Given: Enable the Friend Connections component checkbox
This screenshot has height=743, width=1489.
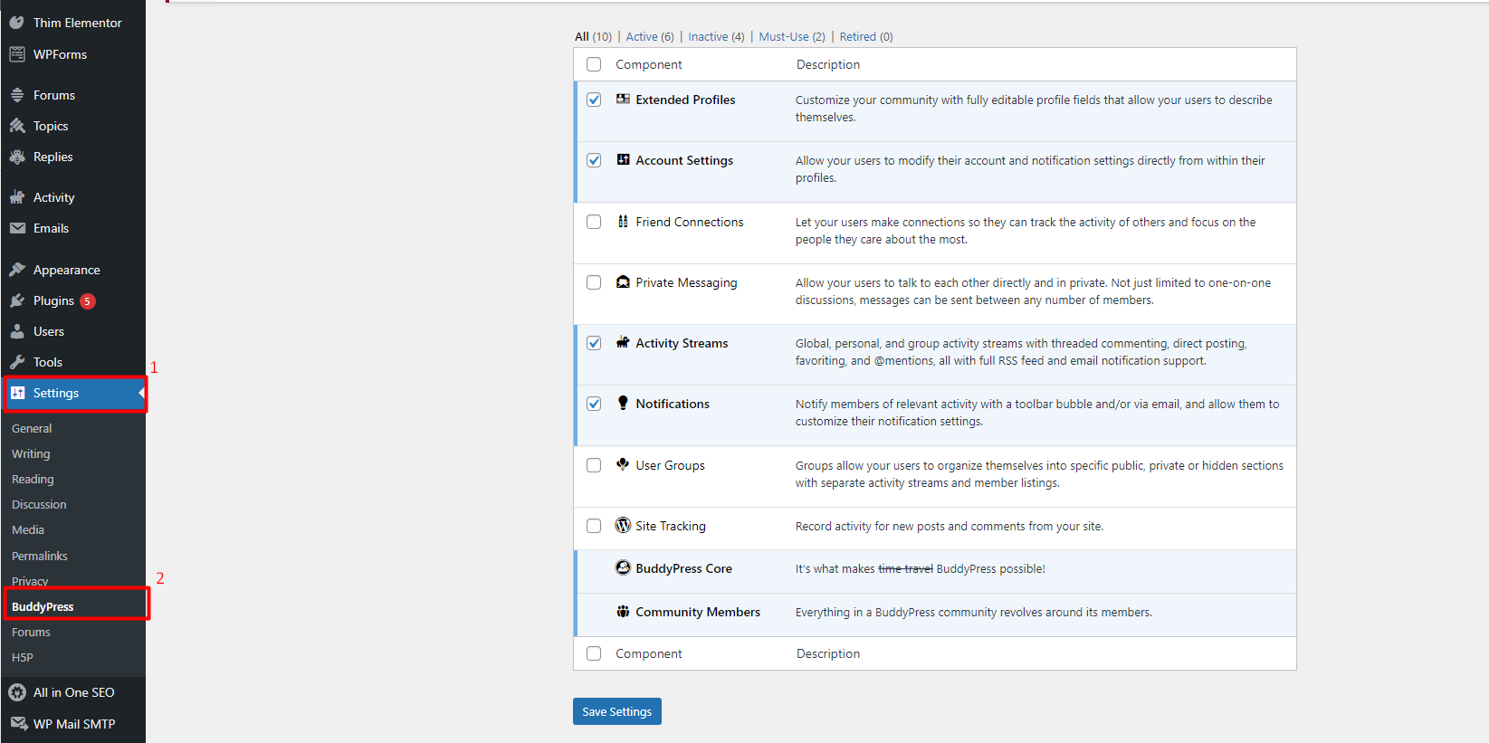Looking at the screenshot, I should (594, 222).
